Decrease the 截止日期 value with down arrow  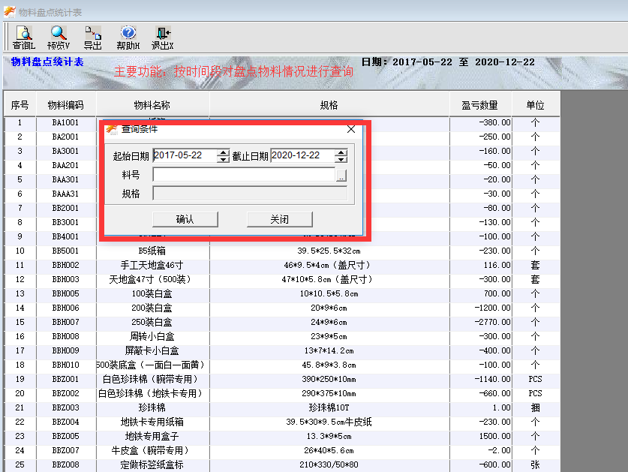[x=341, y=159]
